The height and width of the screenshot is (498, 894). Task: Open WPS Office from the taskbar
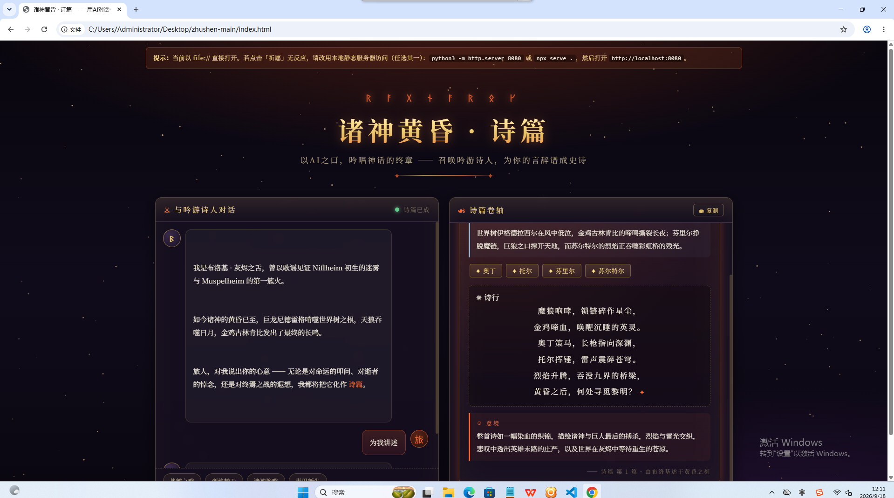[x=530, y=492]
